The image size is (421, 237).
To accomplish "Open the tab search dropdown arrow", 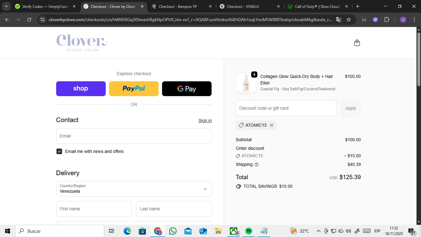I will pos(6,6).
